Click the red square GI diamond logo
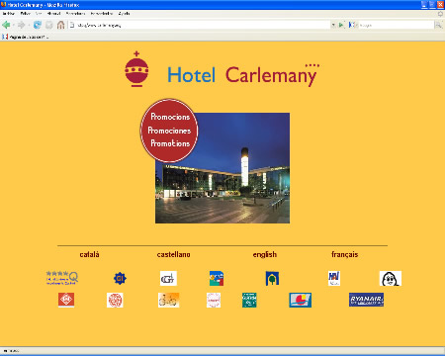The image size is (445, 356). [x=66, y=300]
